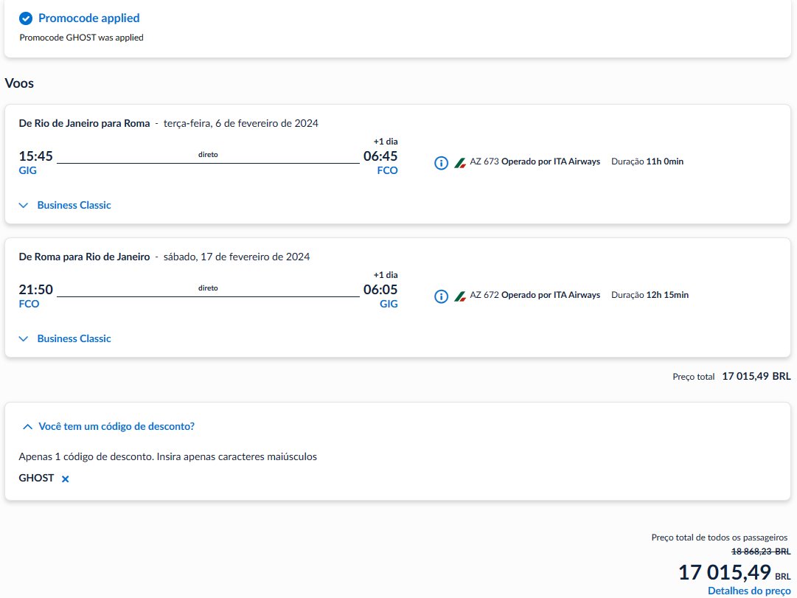This screenshot has width=797, height=598.
Task: Click the Promocode applied heading
Action: (89, 18)
